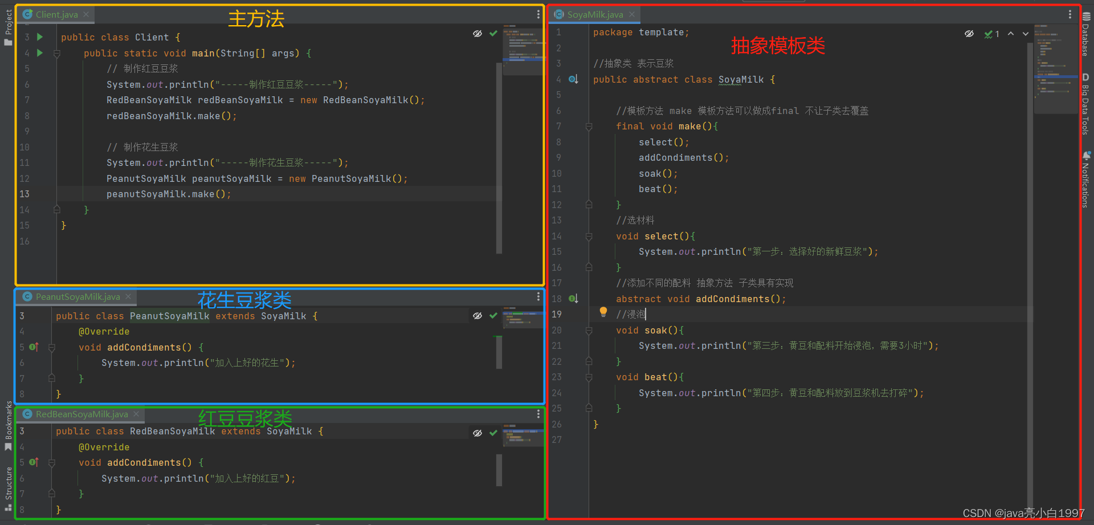Click the override gutter icon in RedBeanSoyaMilk.java

[34, 462]
